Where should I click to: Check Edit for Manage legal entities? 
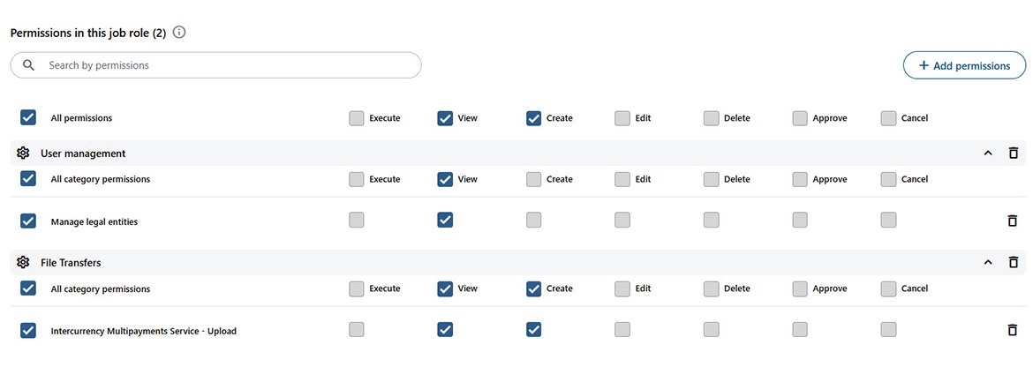[x=622, y=221]
